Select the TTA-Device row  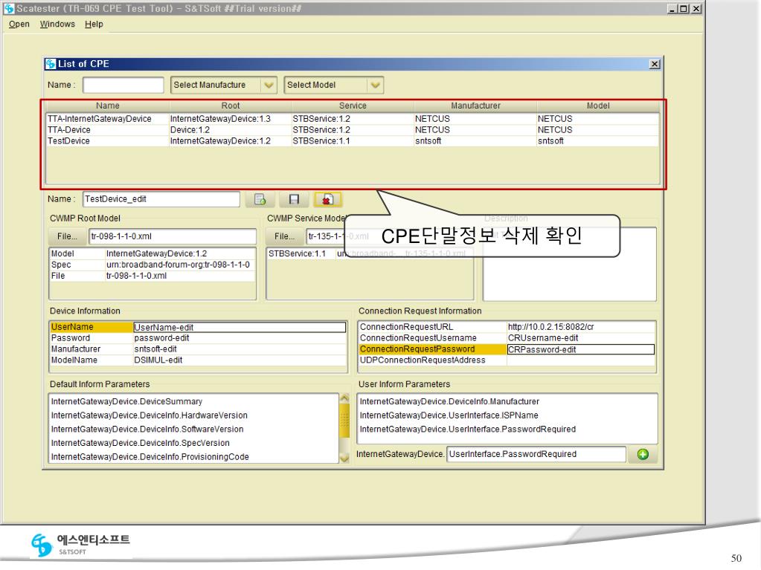click(353, 130)
